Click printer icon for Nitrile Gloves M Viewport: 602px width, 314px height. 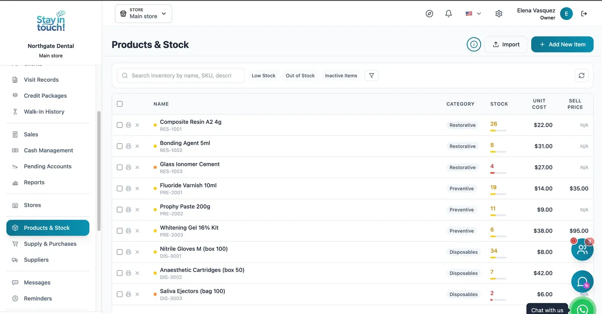point(128,252)
